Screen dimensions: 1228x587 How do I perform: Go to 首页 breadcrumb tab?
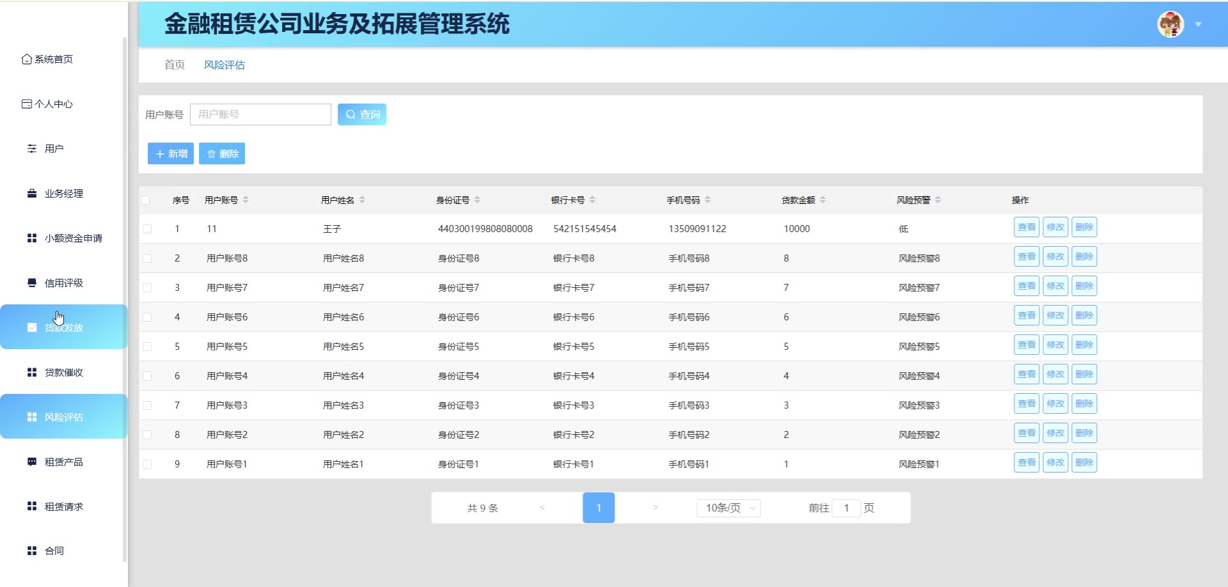coord(174,65)
